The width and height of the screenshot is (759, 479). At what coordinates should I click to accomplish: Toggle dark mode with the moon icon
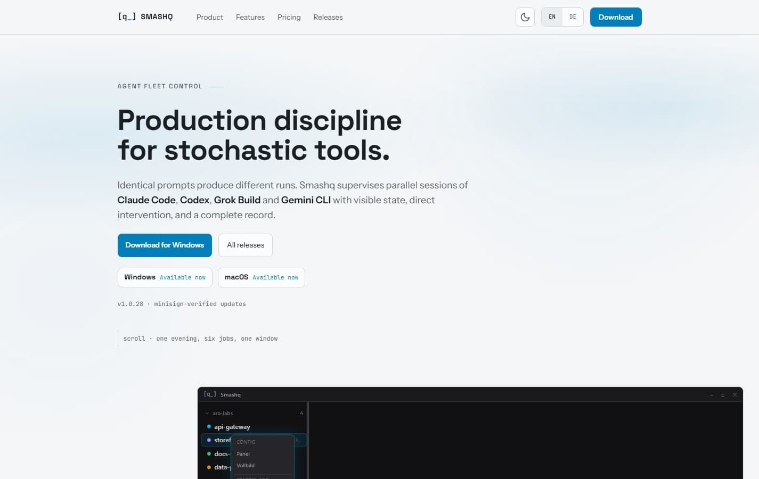525,17
